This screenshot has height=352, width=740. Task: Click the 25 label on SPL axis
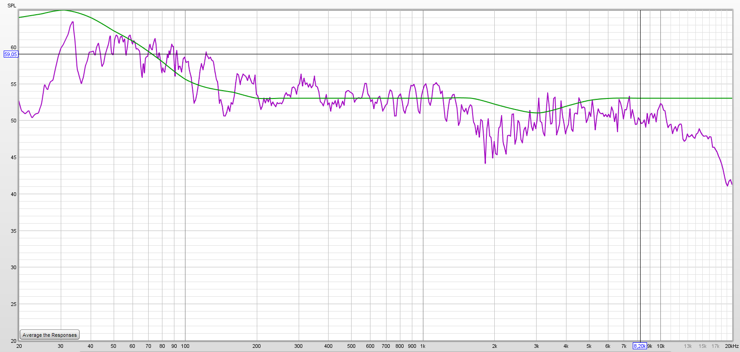click(x=13, y=304)
